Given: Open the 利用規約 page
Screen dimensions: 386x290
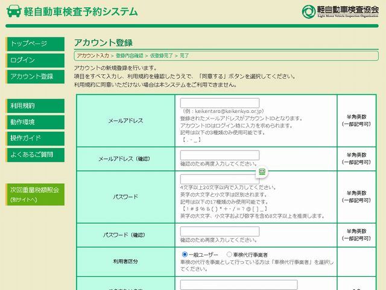Looking at the screenshot, I should point(35,106).
